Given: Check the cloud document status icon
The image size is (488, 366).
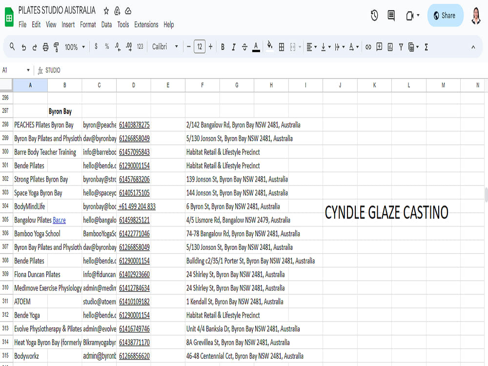Looking at the screenshot, I should point(128,11).
